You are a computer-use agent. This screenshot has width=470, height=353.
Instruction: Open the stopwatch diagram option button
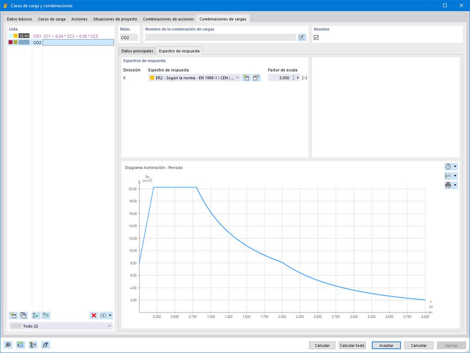tap(448, 166)
